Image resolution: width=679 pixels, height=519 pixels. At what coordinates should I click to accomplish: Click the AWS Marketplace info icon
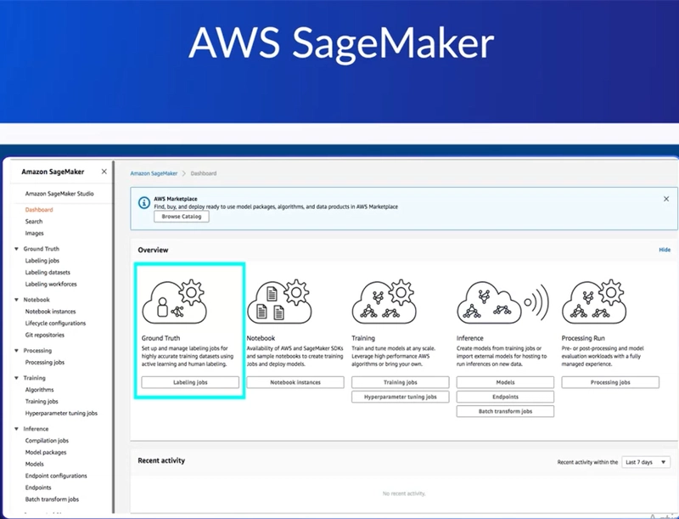(x=144, y=202)
